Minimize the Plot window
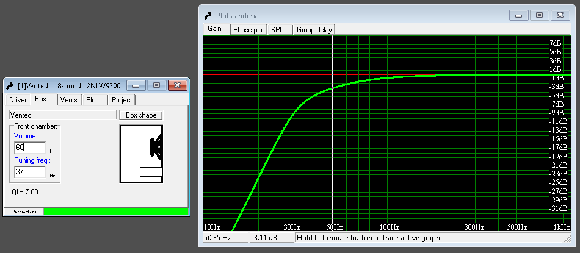 [x=521, y=15]
